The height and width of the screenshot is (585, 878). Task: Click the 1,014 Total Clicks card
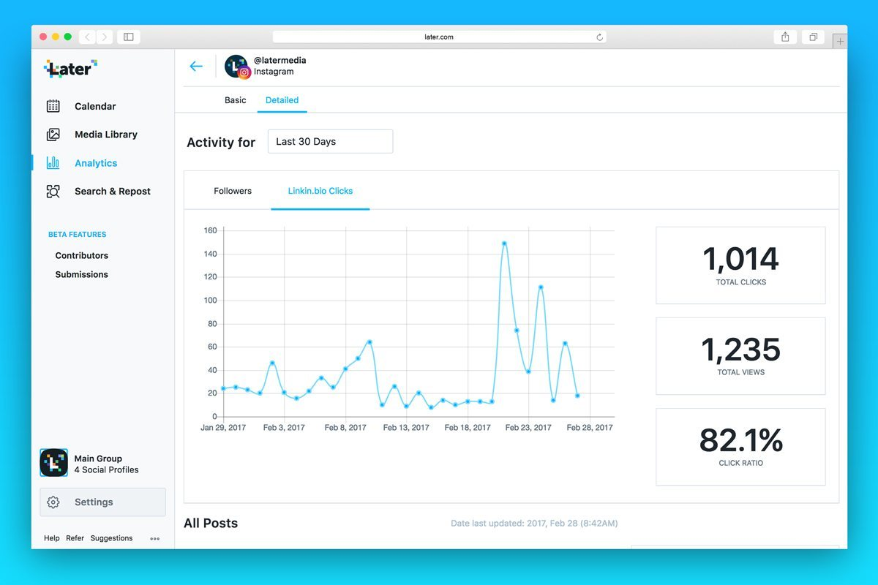[x=740, y=265]
